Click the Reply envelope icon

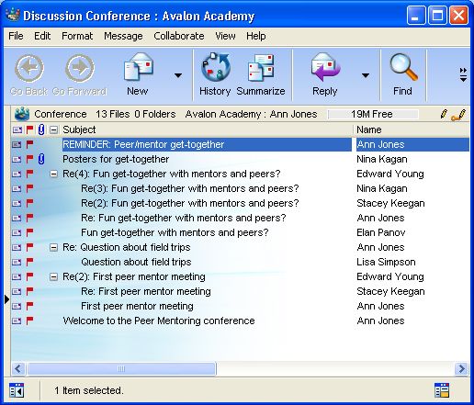(325, 67)
